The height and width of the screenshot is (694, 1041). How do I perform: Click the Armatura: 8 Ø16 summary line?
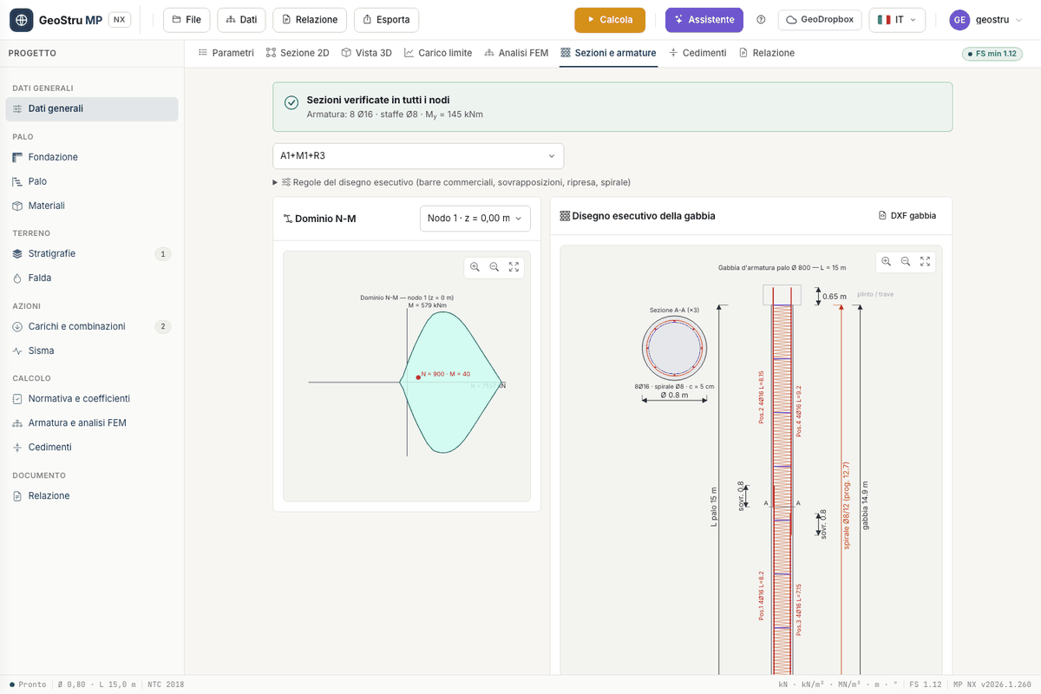[395, 115]
